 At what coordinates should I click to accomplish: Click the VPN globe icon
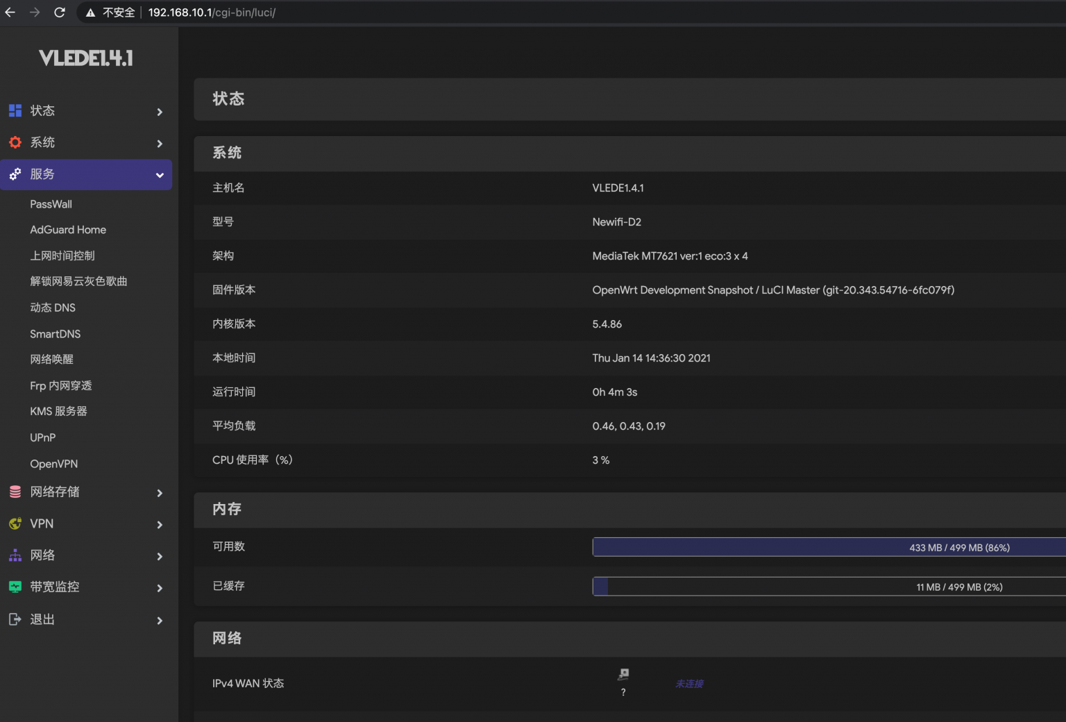click(x=15, y=523)
